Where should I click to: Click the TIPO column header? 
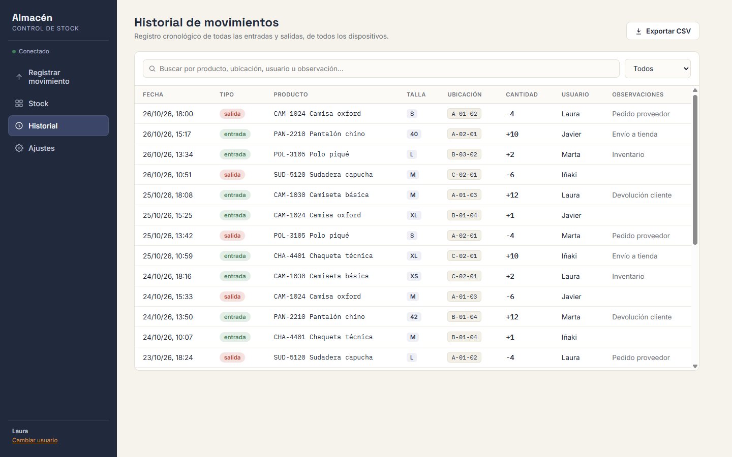(x=227, y=94)
